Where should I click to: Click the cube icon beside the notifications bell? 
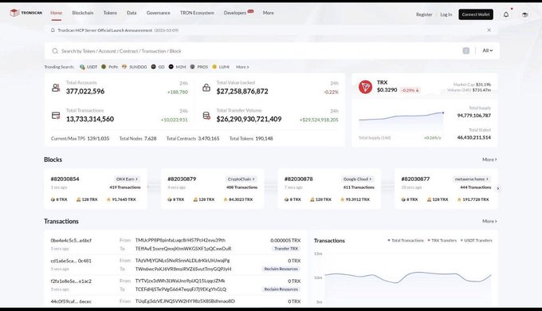[x=524, y=14]
